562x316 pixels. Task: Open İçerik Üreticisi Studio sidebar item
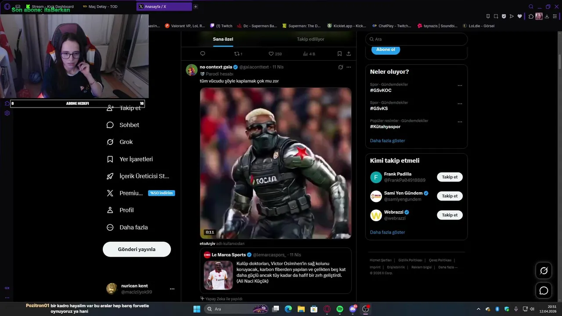(x=138, y=176)
